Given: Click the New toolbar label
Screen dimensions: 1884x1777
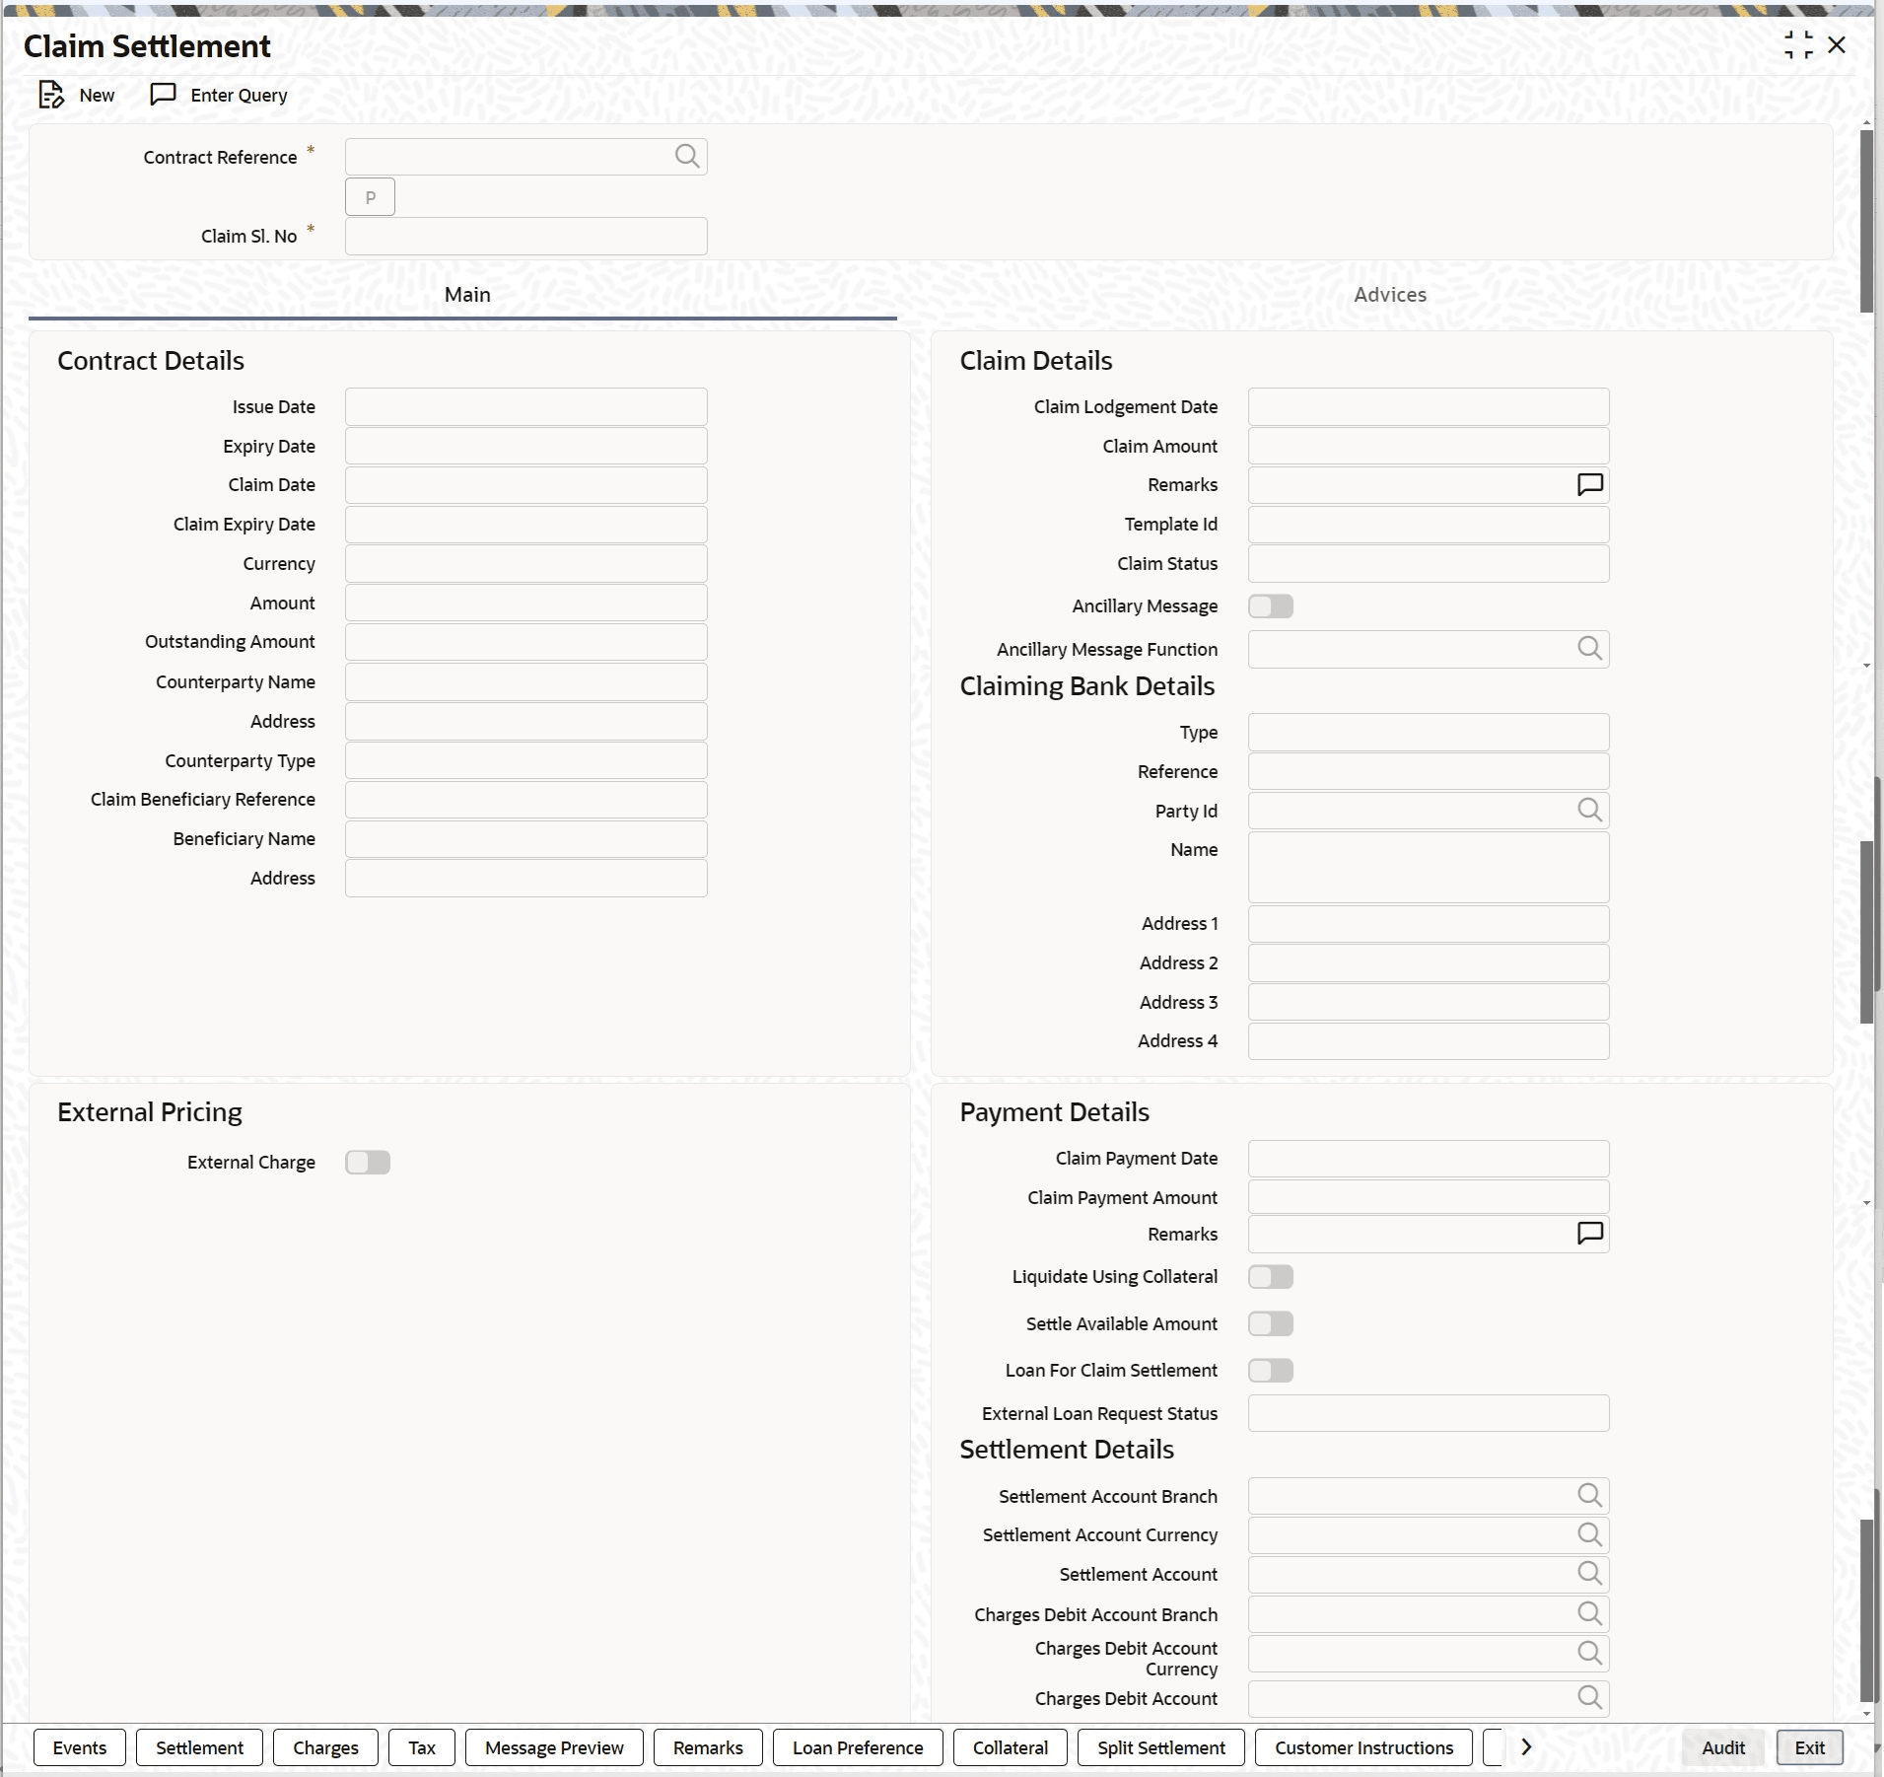Looking at the screenshot, I should click(x=97, y=96).
